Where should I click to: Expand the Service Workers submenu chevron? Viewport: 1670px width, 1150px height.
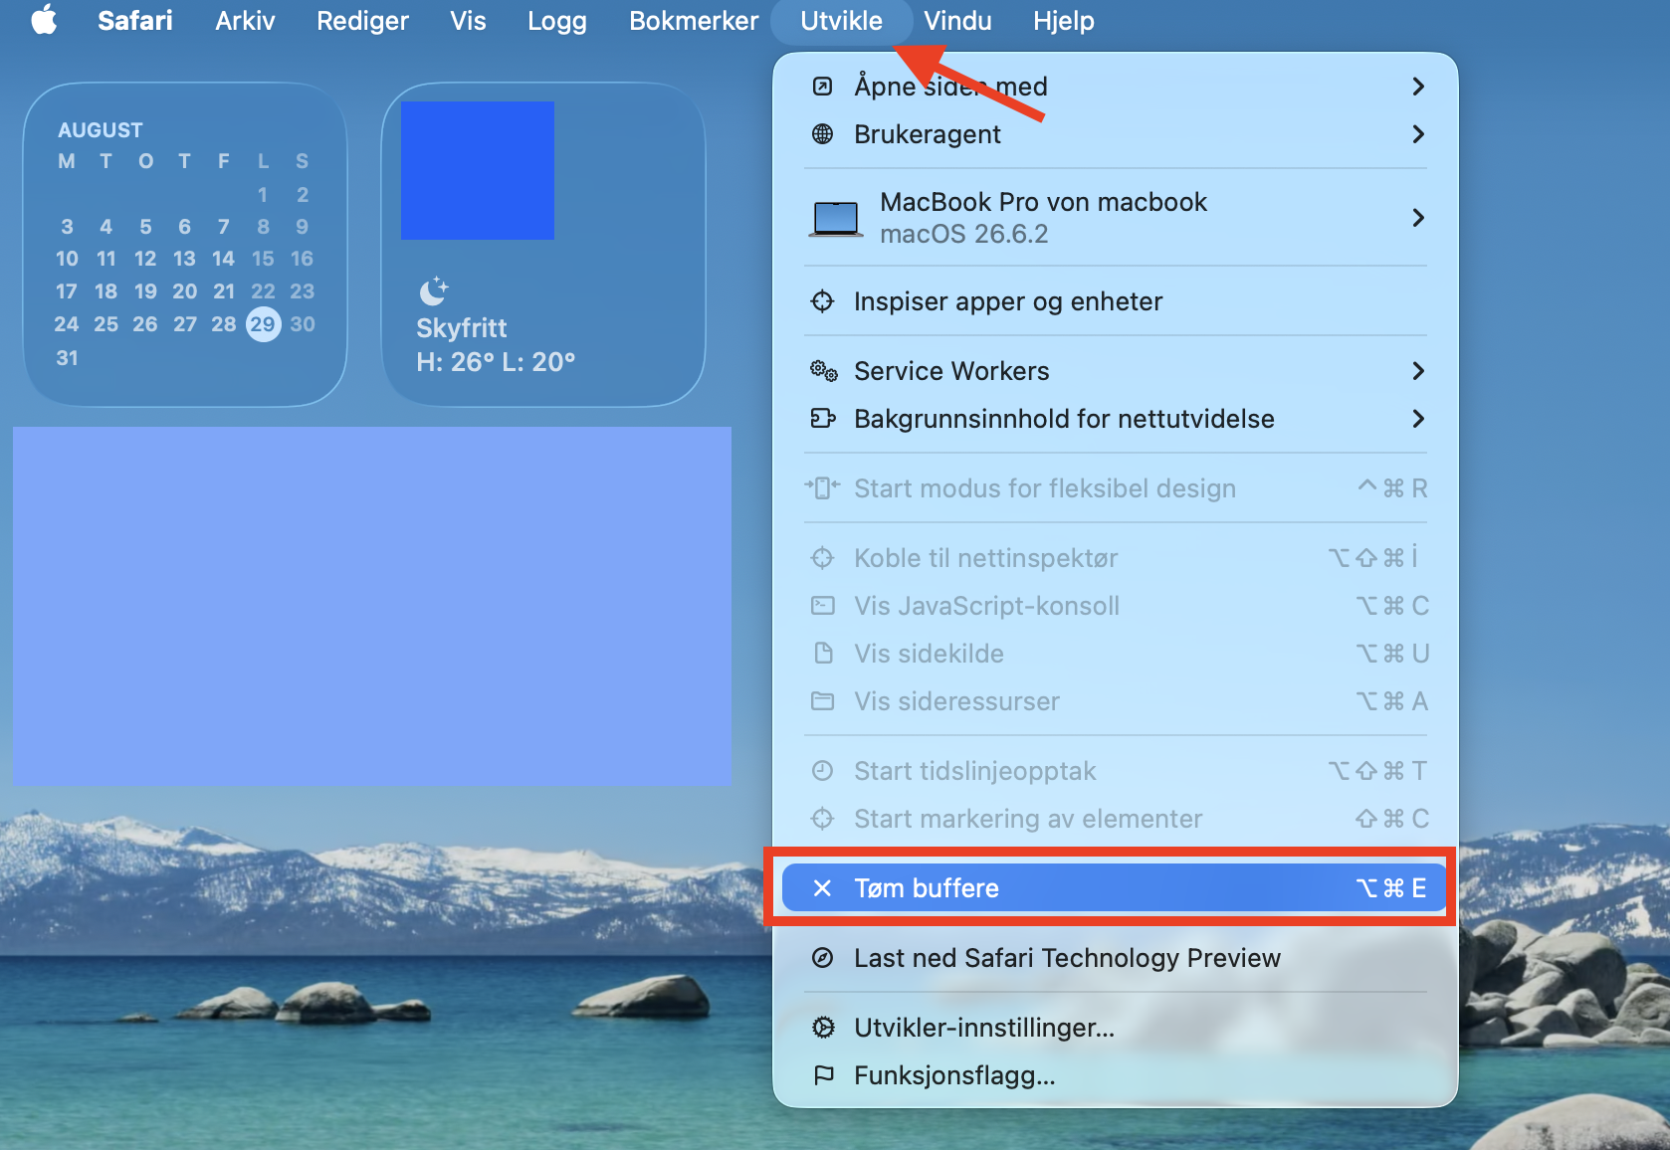1418,371
